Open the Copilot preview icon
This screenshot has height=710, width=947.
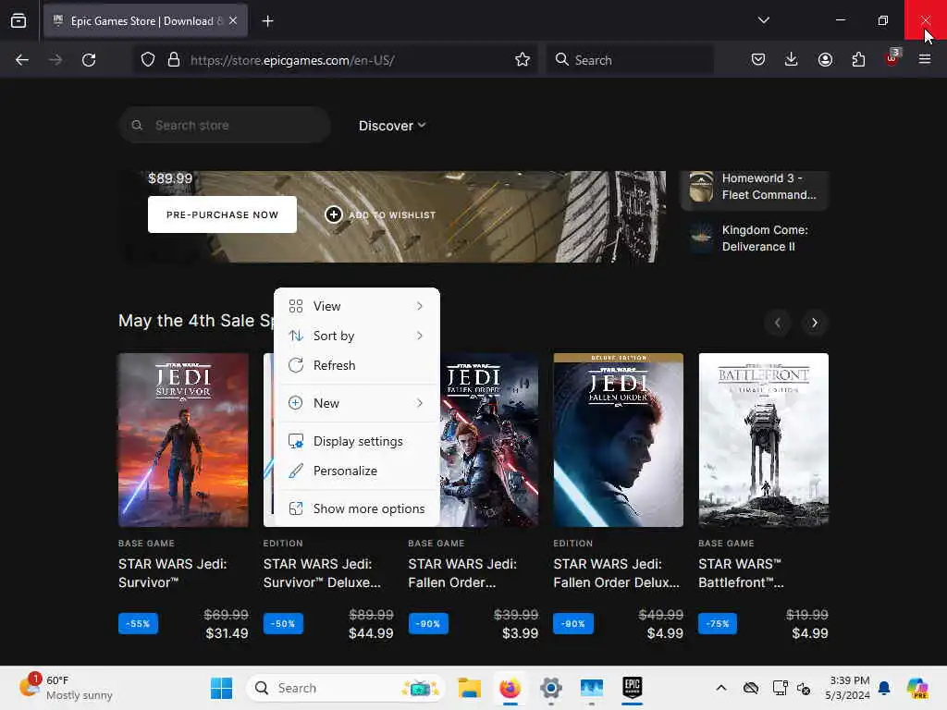click(918, 688)
